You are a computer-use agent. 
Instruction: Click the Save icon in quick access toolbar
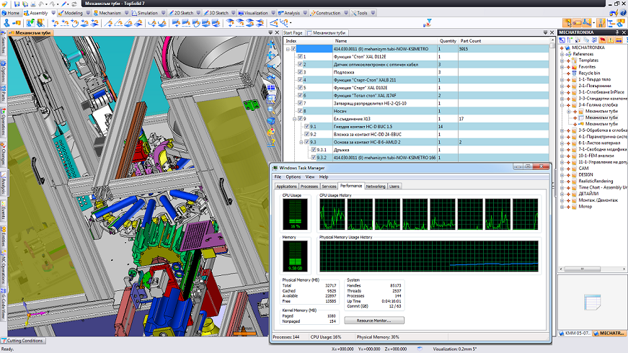17,4
